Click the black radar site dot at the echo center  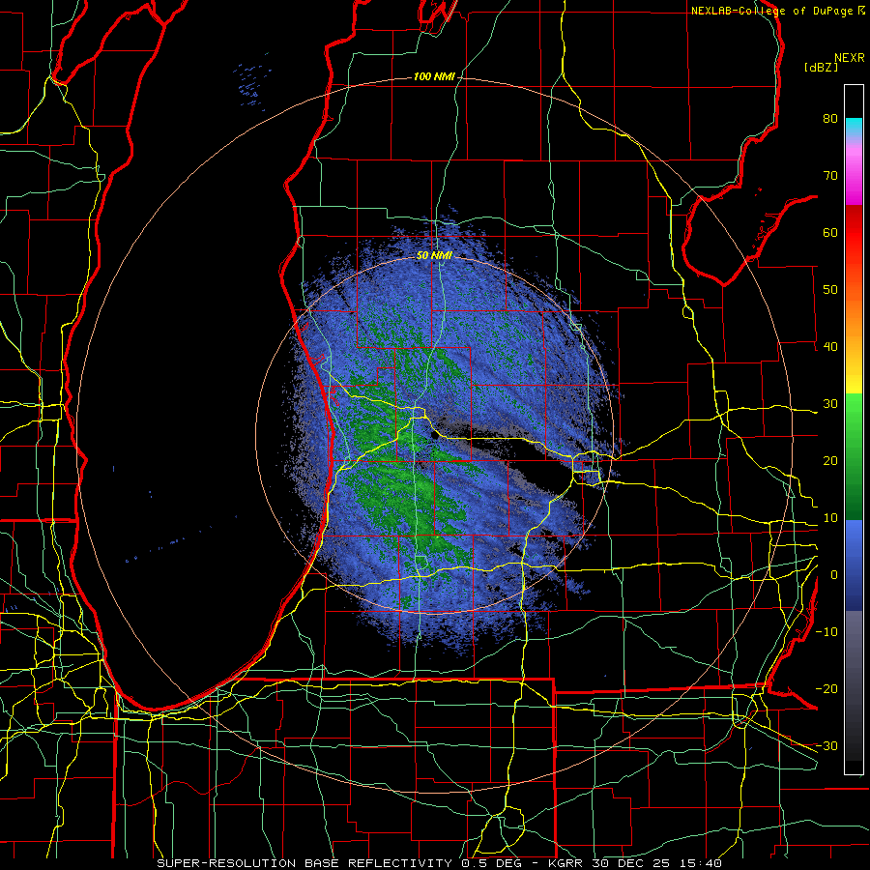(x=434, y=436)
